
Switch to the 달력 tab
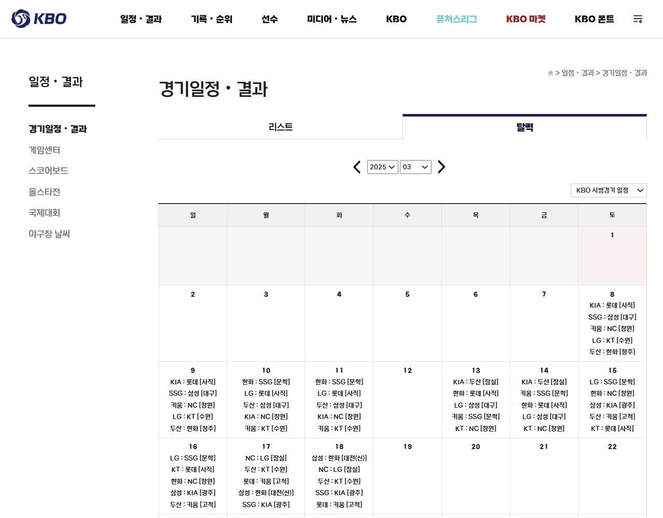pos(525,127)
